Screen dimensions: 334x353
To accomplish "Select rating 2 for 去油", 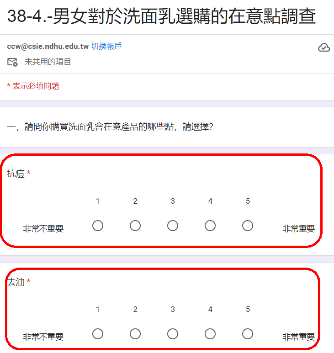I will click(x=135, y=334).
